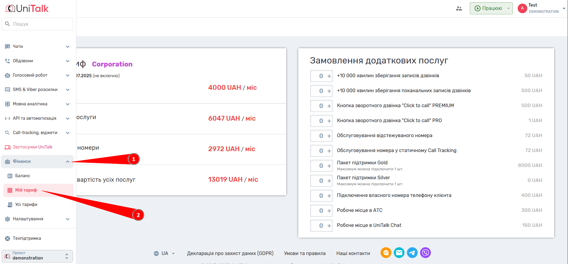
Task: Click the users group icon in header
Action: click(459, 8)
